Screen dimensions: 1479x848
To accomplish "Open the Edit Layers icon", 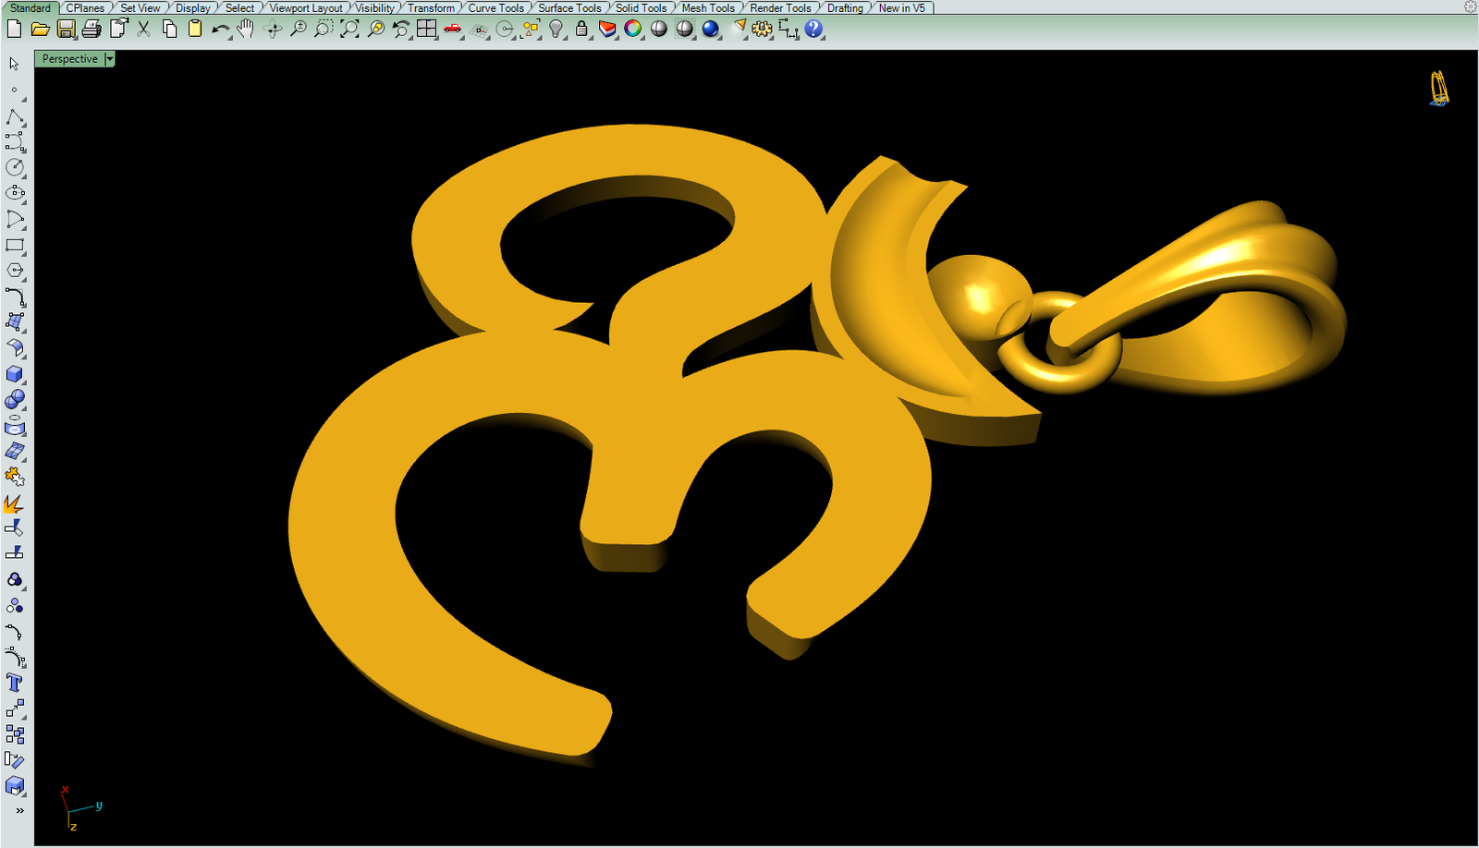I will pyautogui.click(x=607, y=29).
